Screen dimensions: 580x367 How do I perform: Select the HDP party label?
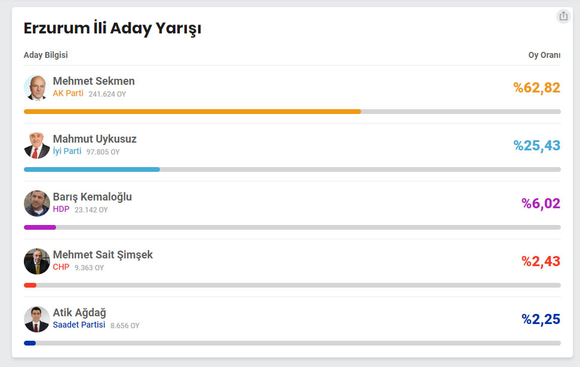point(61,209)
